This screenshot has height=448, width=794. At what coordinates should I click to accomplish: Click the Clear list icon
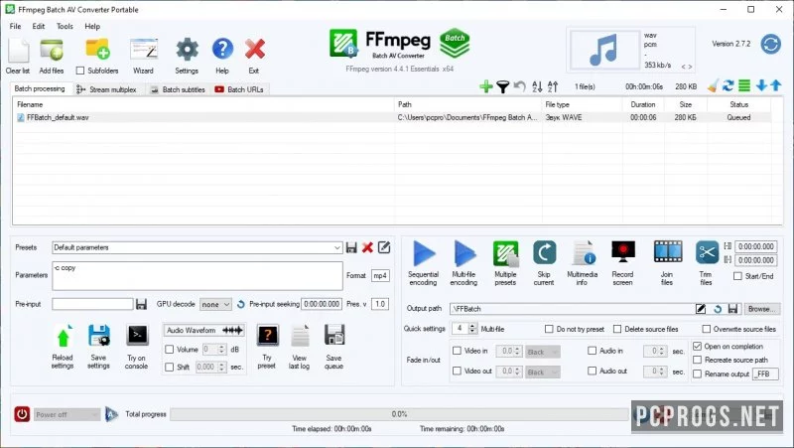18,51
